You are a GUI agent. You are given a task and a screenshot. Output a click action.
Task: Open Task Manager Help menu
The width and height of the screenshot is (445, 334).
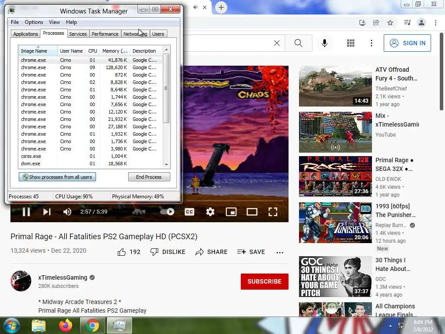click(x=71, y=22)
